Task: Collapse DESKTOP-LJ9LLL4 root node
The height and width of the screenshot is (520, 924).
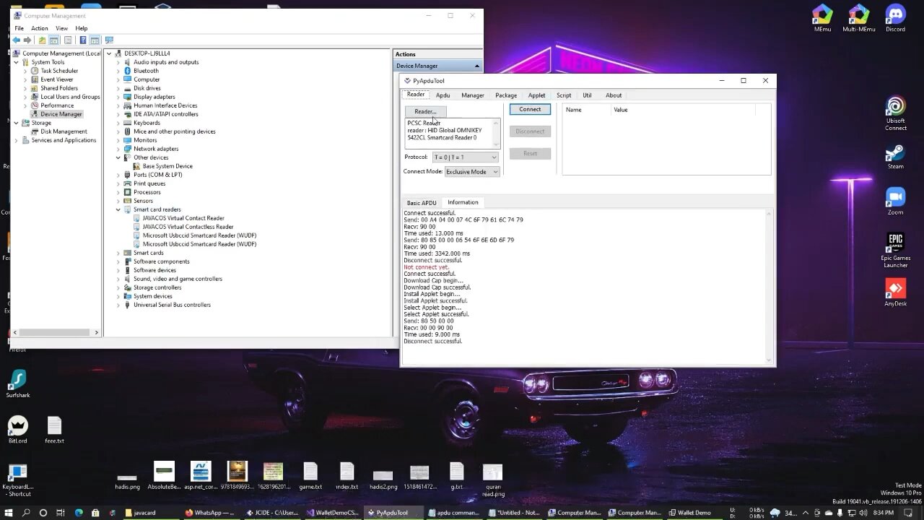Action: (x=110, y=53)
